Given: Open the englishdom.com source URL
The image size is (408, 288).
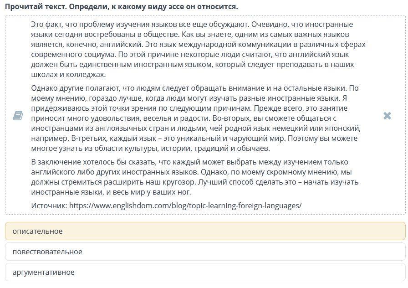Looking at the screenshot, I should (x=185, y=206).
